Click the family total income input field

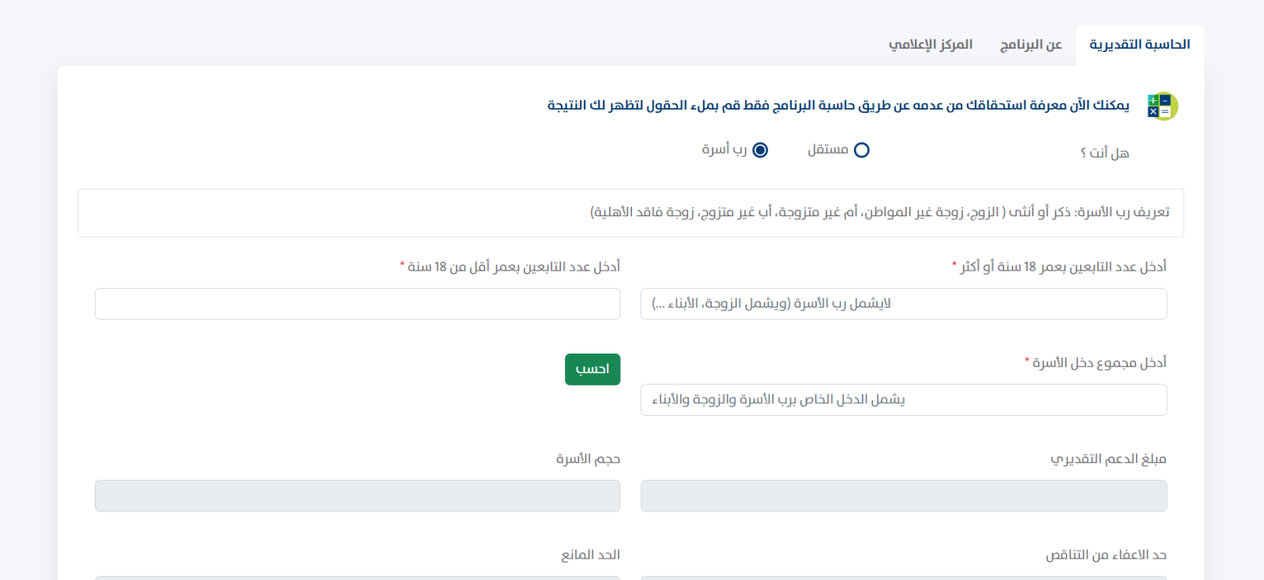point(903,400)
